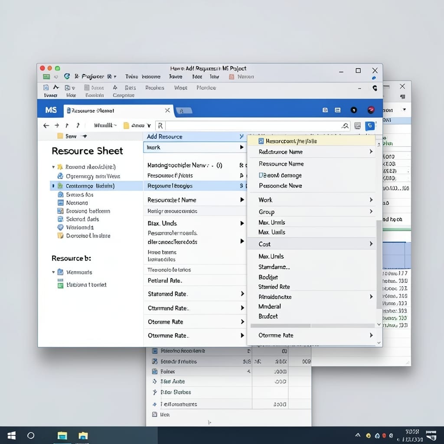Click the horizontal scrollbar in the right menu
444x444 pixels.
[x=281, y=326]
